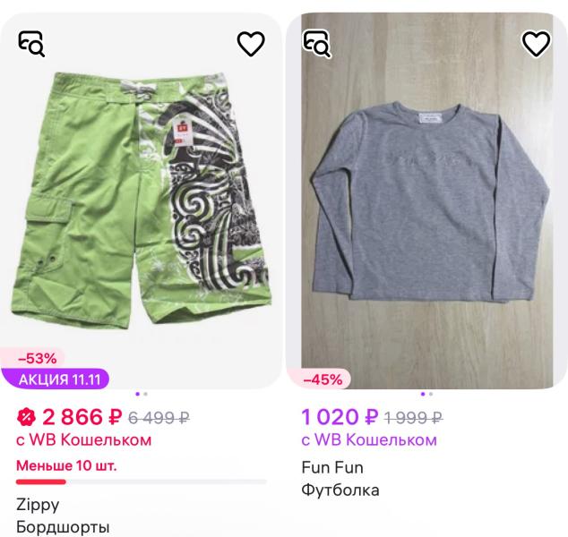This screenshot has width=568, height=537.
Task: Search similar items for gray shirt
Action: [x=316, y=42]
